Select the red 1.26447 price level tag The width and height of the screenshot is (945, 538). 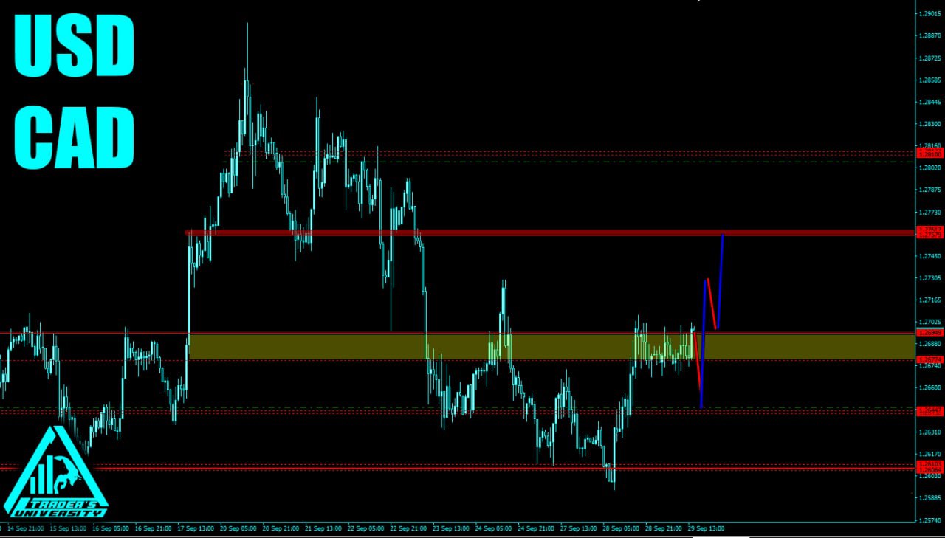pyautogui.click(x=929, y=410)
